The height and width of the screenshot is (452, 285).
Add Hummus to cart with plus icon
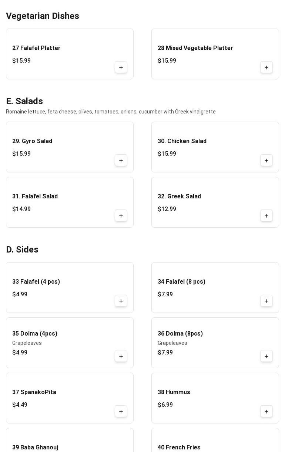click(x=266, y=412)
